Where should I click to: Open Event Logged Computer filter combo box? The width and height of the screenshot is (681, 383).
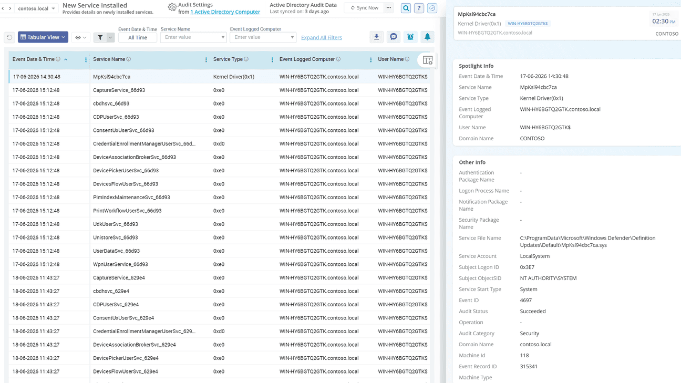[263, 37]
